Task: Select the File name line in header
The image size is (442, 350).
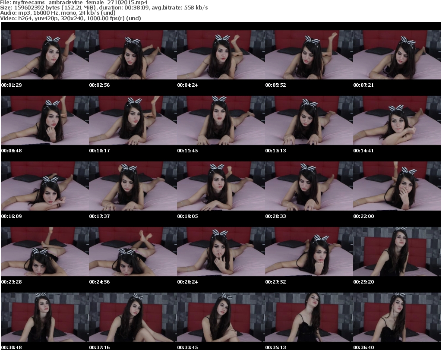Action: (x=73, y=3)
